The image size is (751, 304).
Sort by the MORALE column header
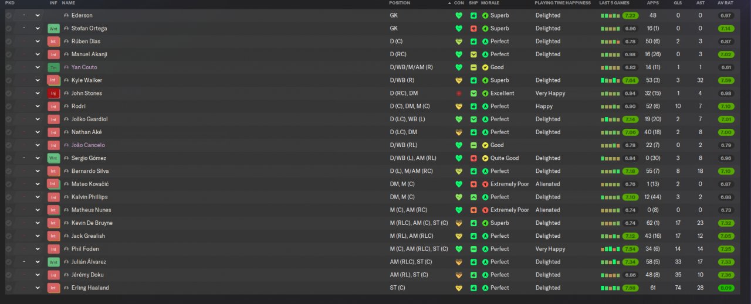pos(490,3)
